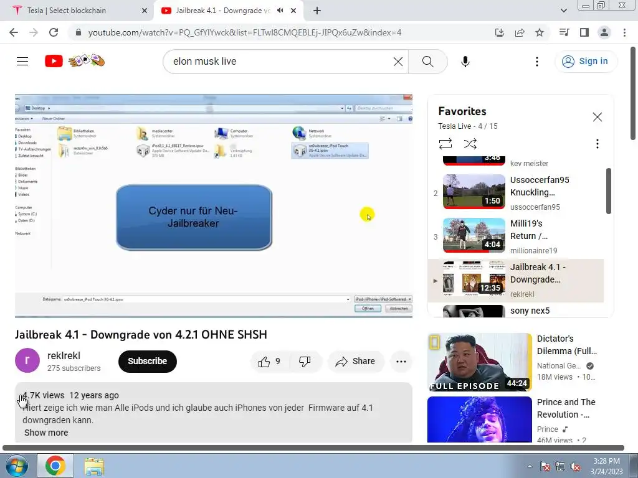Toggle loop playlist

click(x=445, y=144)
